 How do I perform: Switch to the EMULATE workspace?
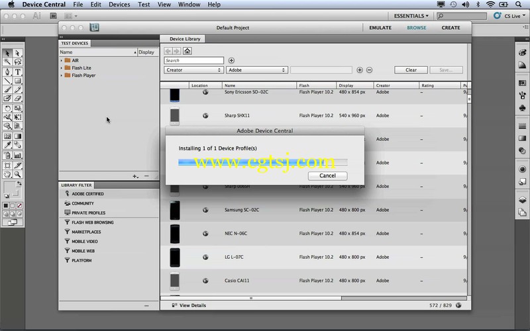380,28
